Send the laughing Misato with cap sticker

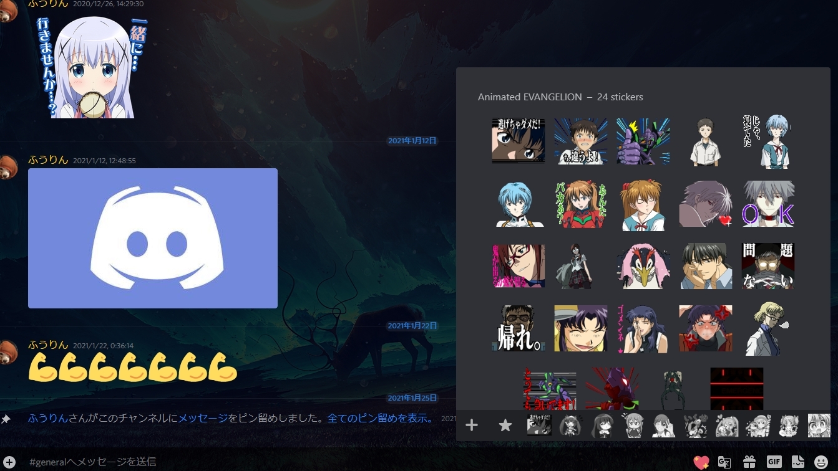click(x=581, y=328)
